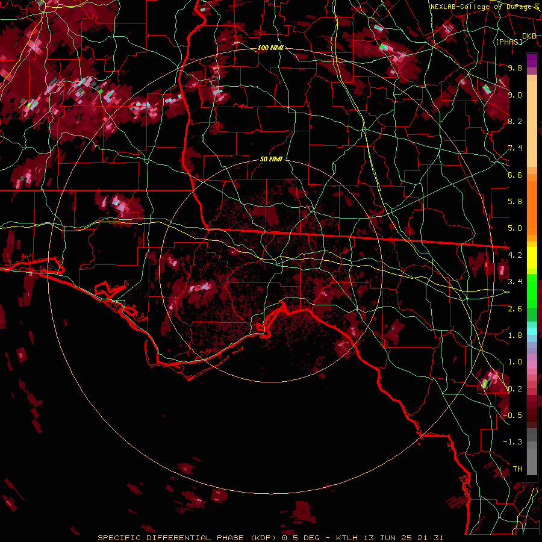Select the 7.4 scale label
Viewport: 542px width, 542px height.
[515, 148]
